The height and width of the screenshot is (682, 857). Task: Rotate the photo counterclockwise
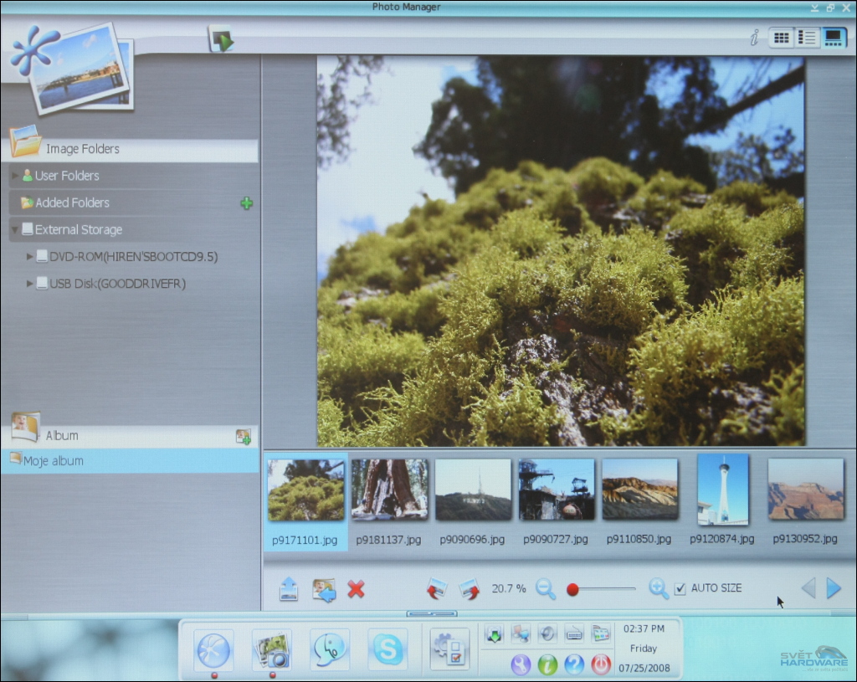click(x=437, y=589)
